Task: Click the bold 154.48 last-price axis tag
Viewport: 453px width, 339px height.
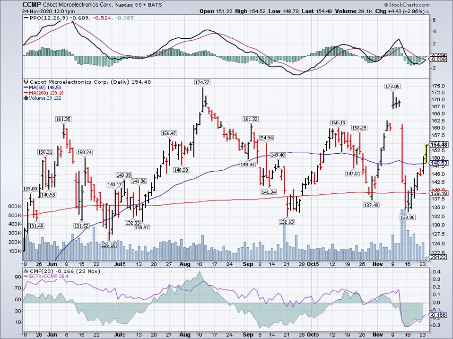Action: pos(438,145)
